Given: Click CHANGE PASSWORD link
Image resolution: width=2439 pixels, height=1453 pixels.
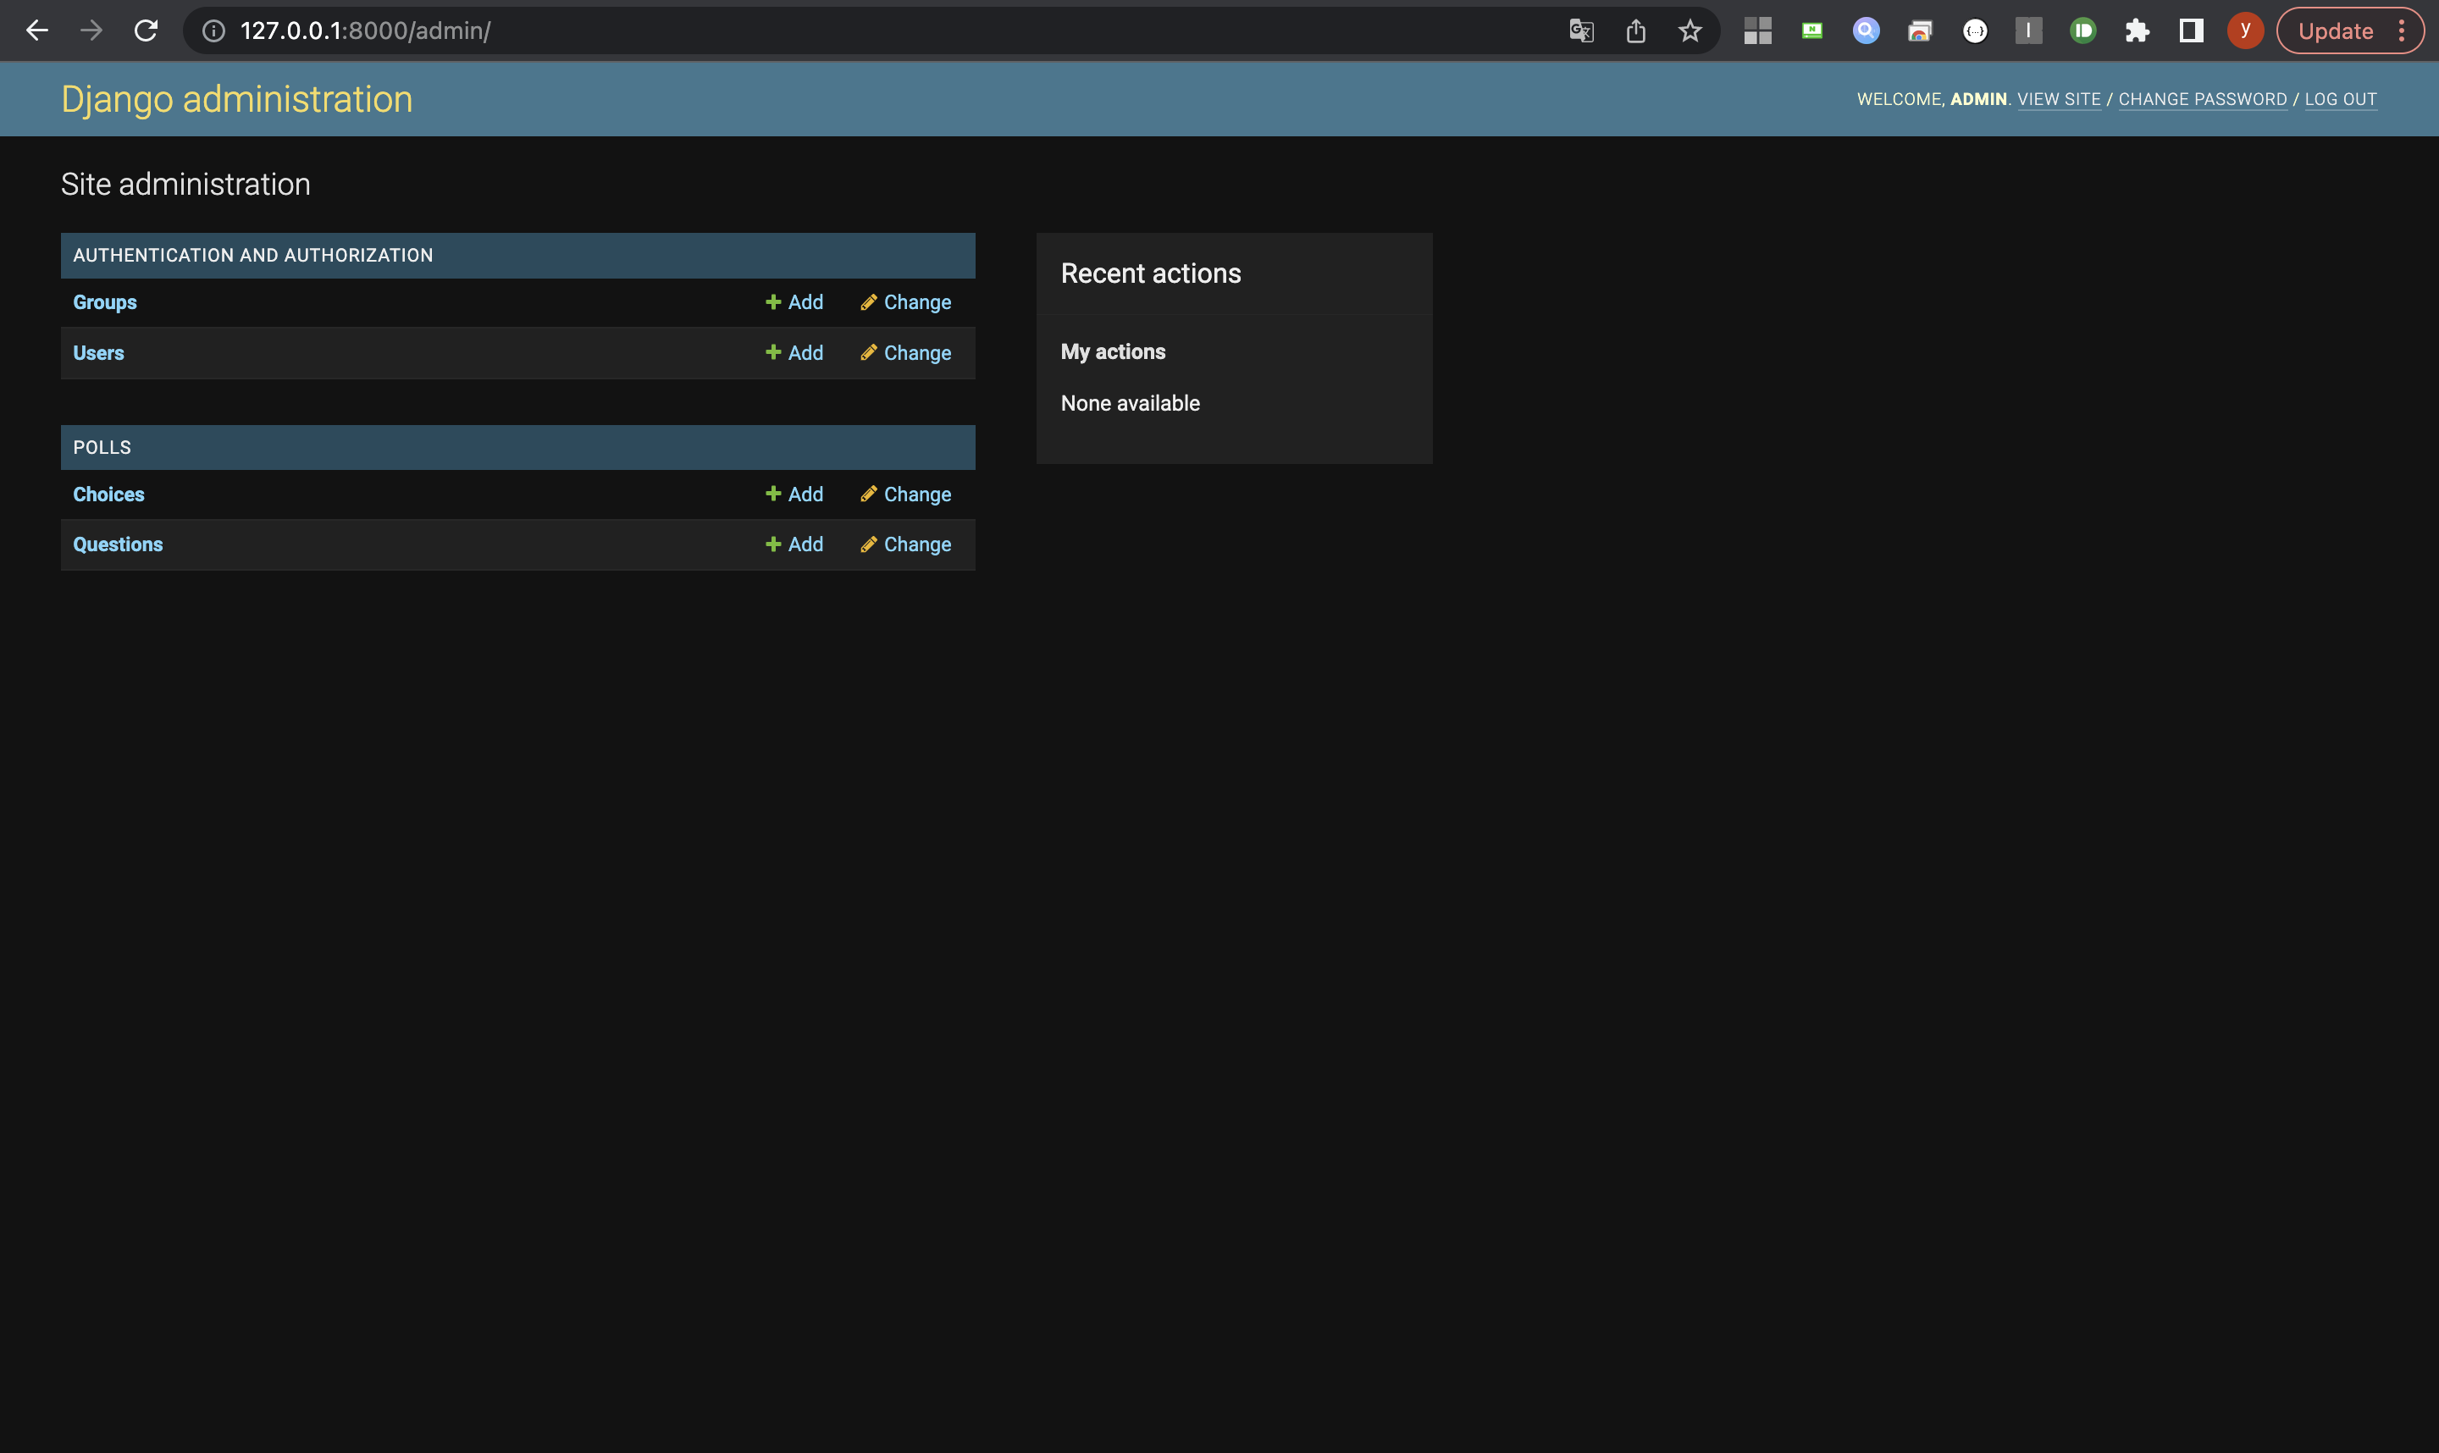Looking at the screenshot, I should [x=2202, y=99].
